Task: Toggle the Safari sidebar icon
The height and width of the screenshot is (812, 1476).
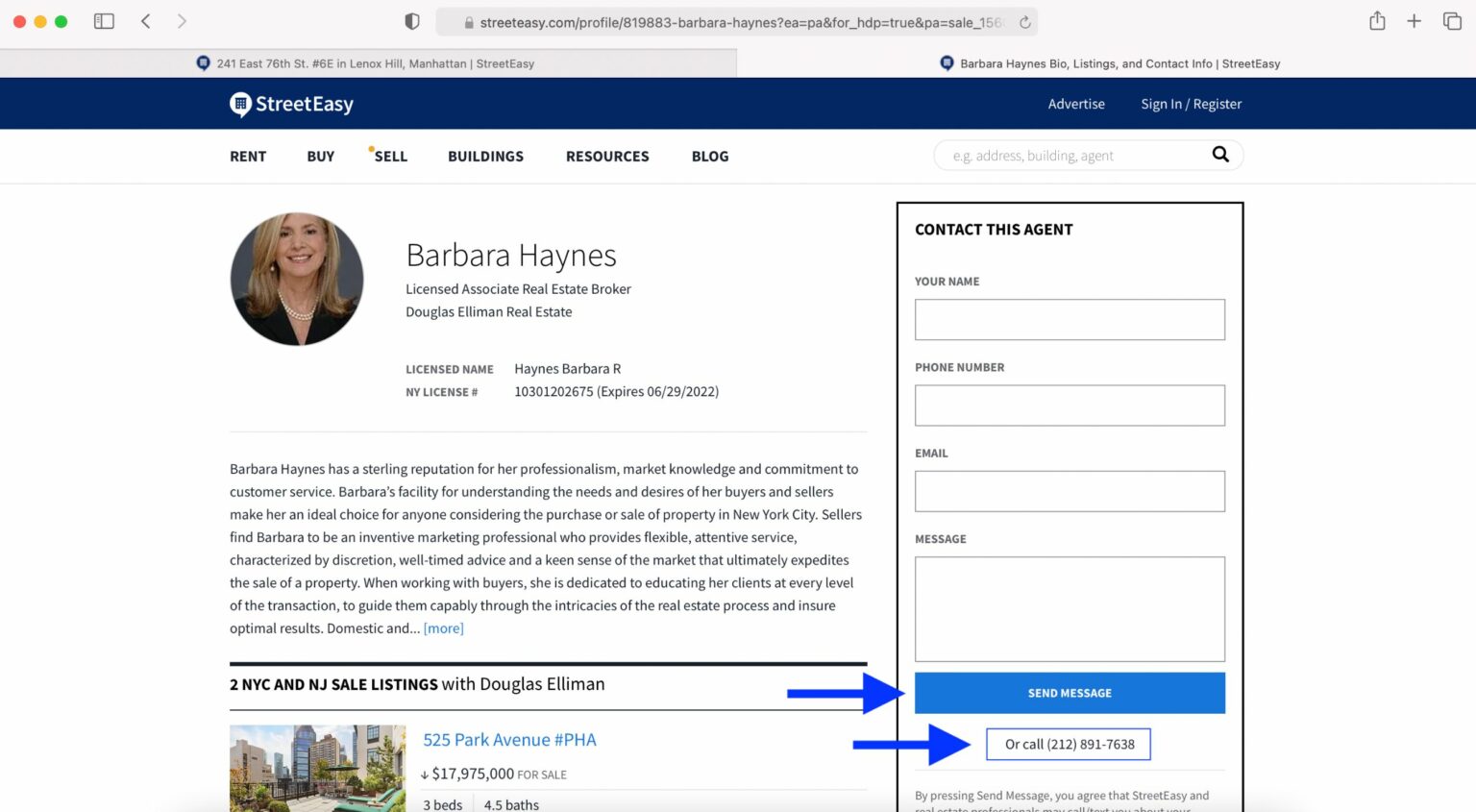Action: pos(104,21)
